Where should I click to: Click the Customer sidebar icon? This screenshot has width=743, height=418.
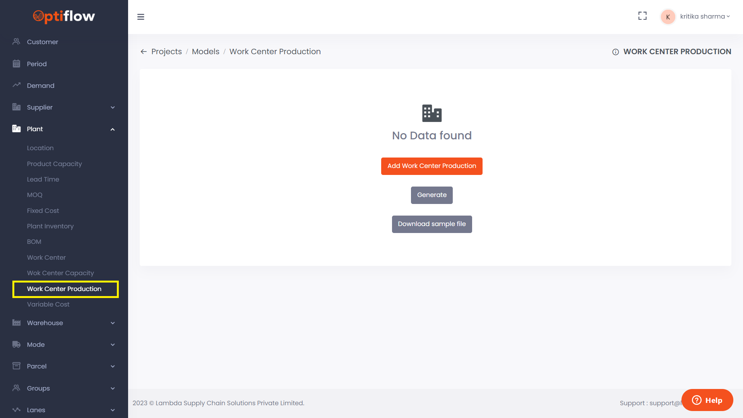click(16, 41)
